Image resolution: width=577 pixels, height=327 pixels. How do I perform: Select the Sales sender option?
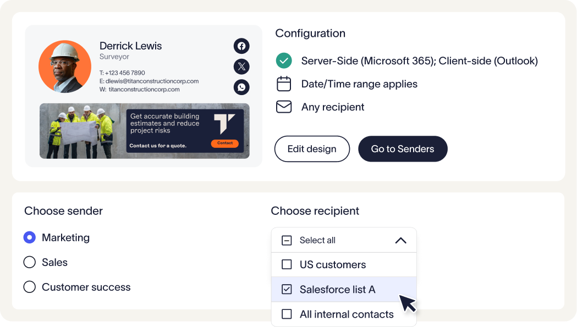pyautogui.click(x=30, y=262)
